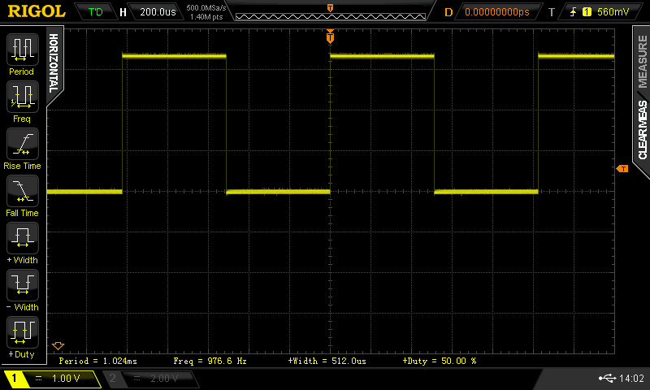Click the waveform memory position bar
The width and height of the screenshot is (650, 390).
pos(329,14)
